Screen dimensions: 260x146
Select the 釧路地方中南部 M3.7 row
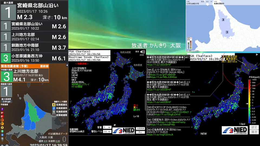pos(34,47)
